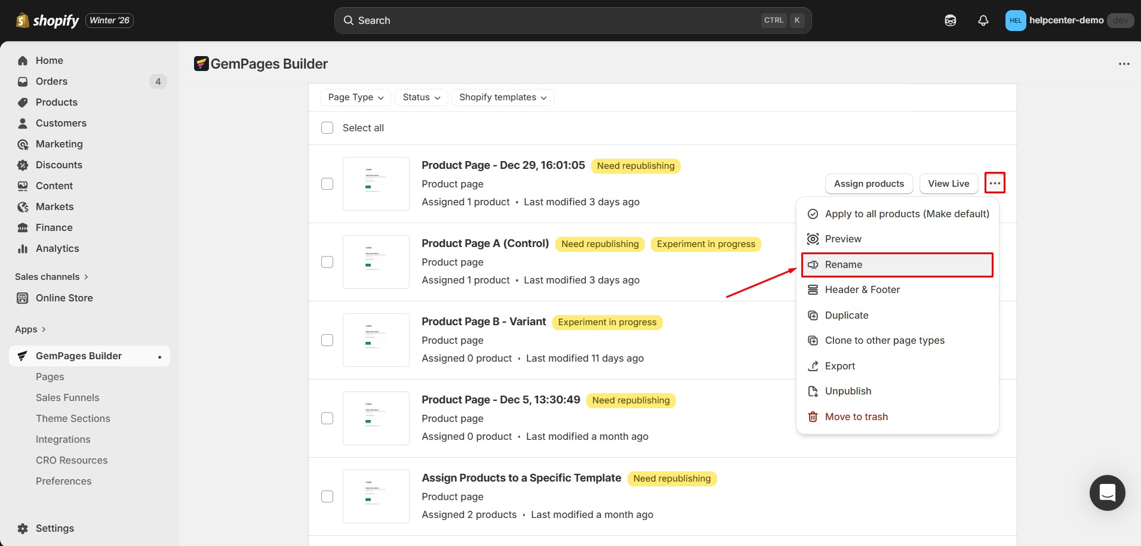Tick the Select all checkbox
Image resolution: width=1141 pixels, height=546 pixels.
[327, 128]
